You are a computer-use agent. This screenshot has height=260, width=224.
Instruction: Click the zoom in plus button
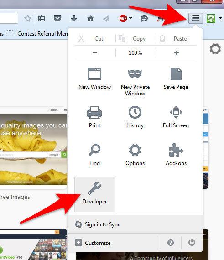click(x=177, y=53)
